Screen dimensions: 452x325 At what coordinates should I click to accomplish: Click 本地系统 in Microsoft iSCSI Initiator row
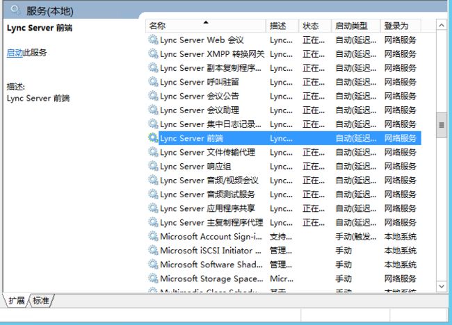pyautogui.click(x=401, y=251)
